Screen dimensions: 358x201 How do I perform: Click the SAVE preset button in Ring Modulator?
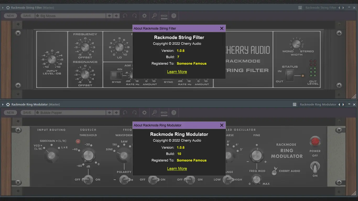click(27, 113)
